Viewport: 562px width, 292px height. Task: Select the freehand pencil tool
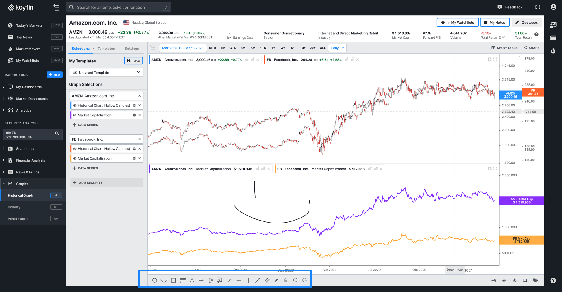[276, 280]
